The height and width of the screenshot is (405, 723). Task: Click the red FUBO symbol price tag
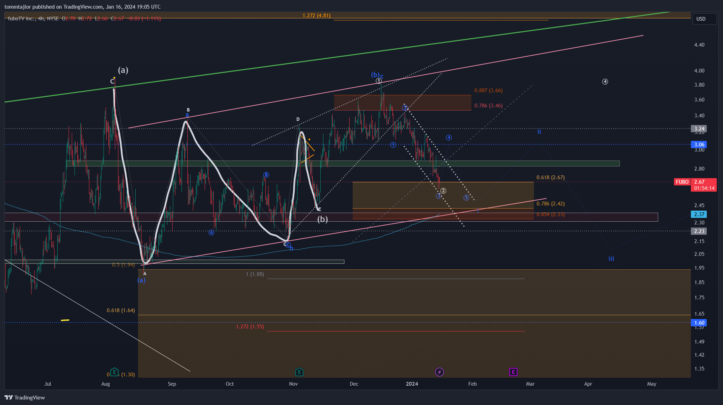pyautogui.click(x=682, y=182)
